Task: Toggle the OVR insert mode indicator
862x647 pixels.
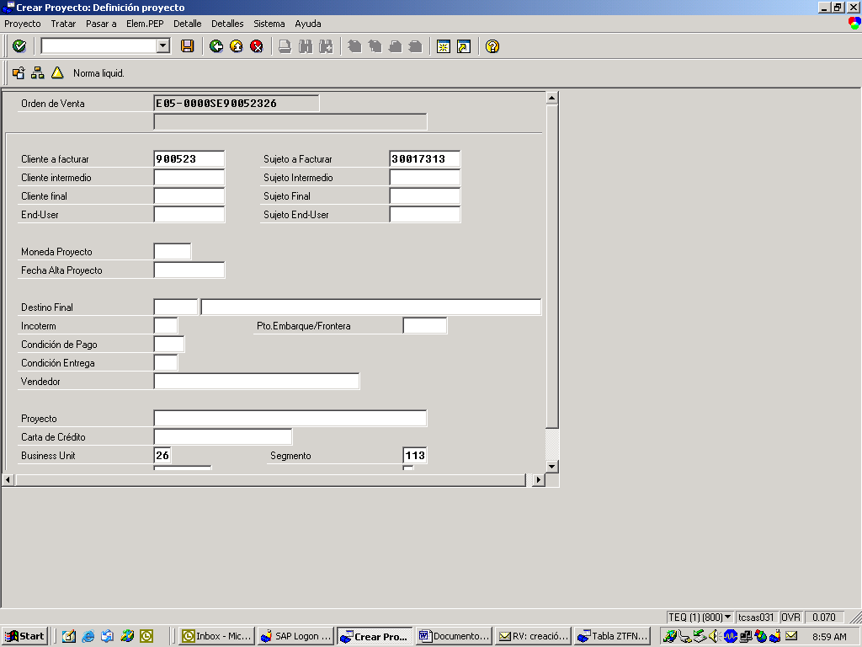Action: point(790,618)
